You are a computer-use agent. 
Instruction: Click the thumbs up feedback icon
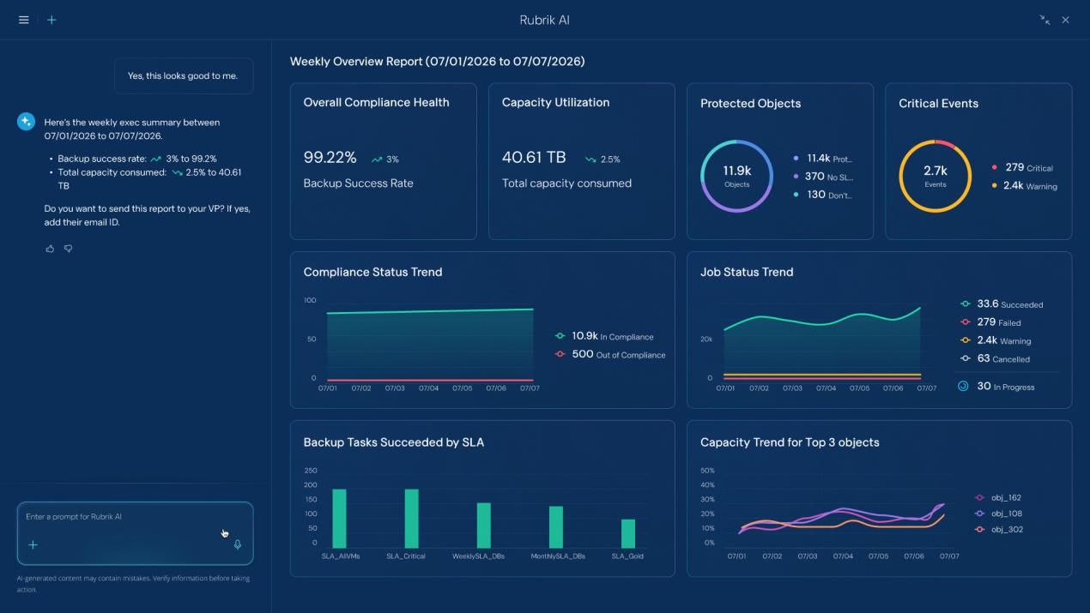point(50,249)
